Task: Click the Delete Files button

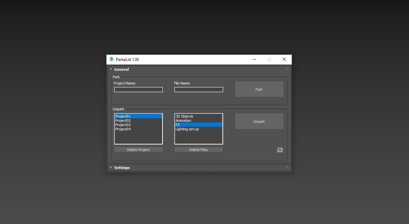Action: pos(198,149)
